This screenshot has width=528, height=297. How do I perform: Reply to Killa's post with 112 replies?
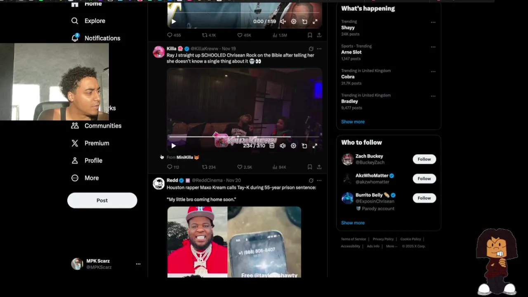(x=173, y=167)
